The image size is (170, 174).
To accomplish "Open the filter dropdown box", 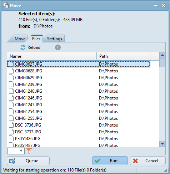I will 16,151.
